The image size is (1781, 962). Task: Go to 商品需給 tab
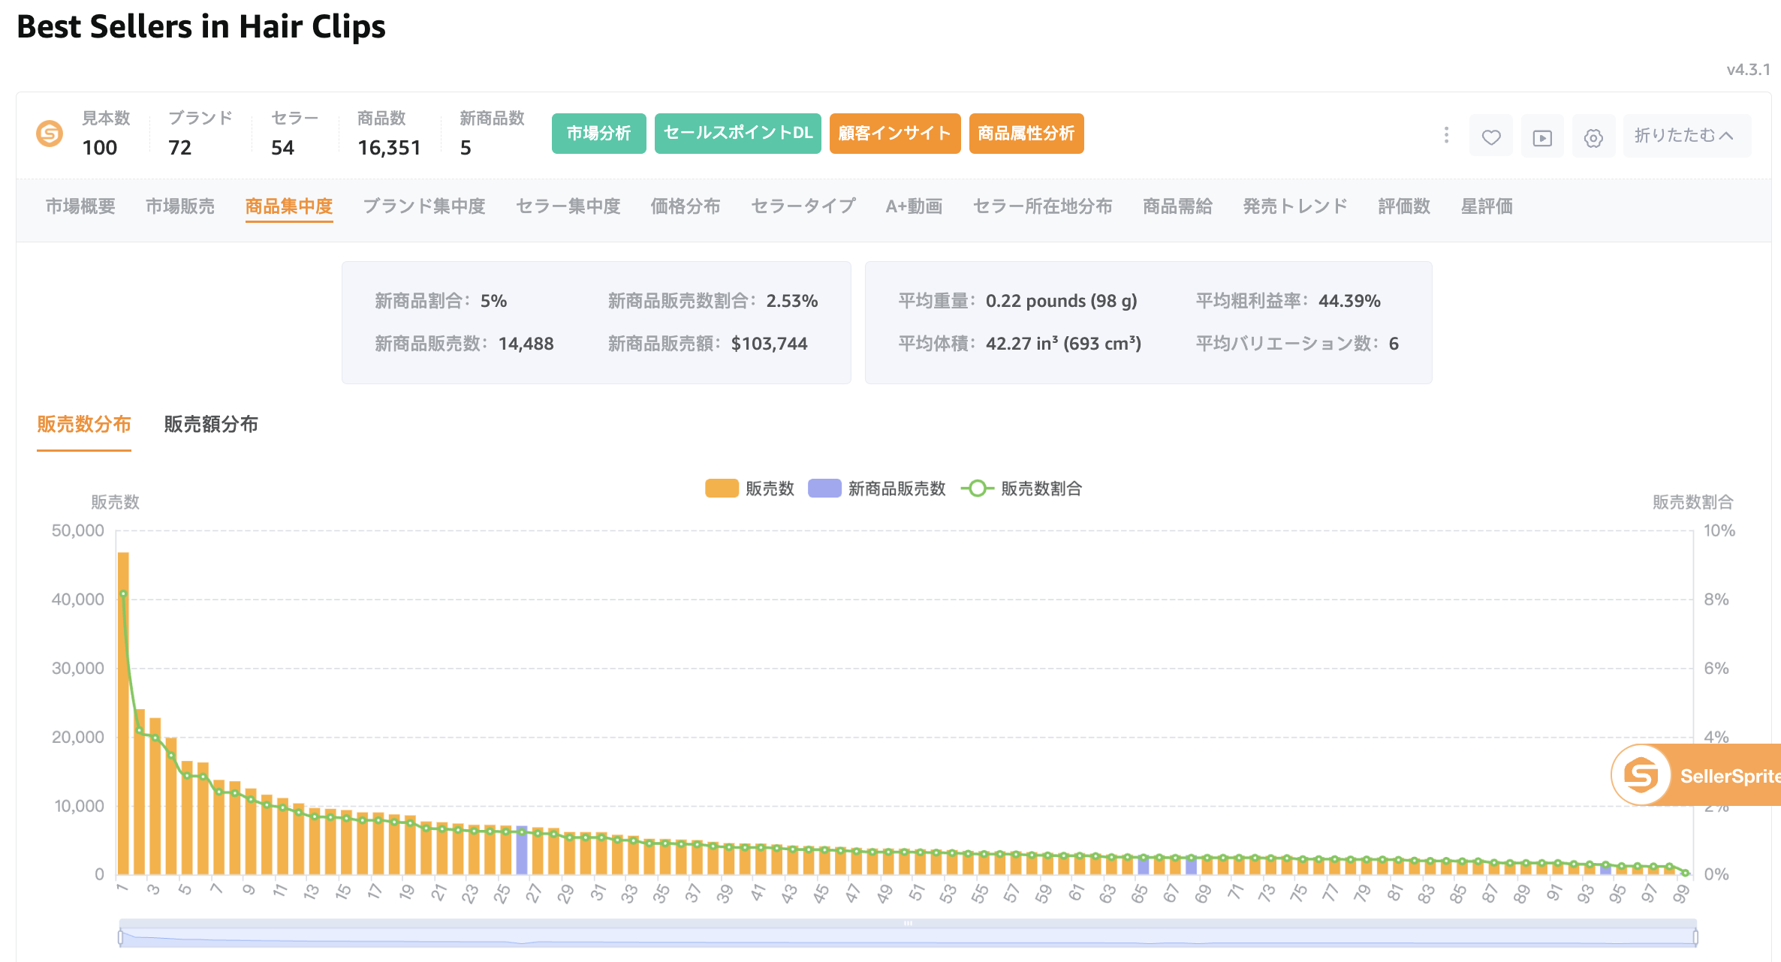point(1177,206)
